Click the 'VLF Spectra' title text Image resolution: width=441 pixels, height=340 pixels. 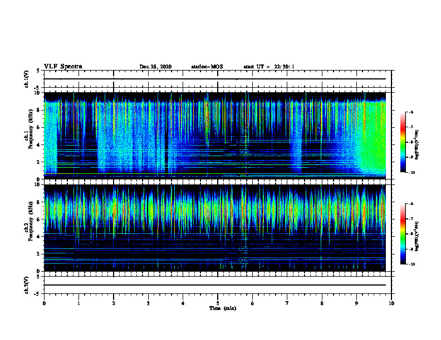[x=63, y=67]
